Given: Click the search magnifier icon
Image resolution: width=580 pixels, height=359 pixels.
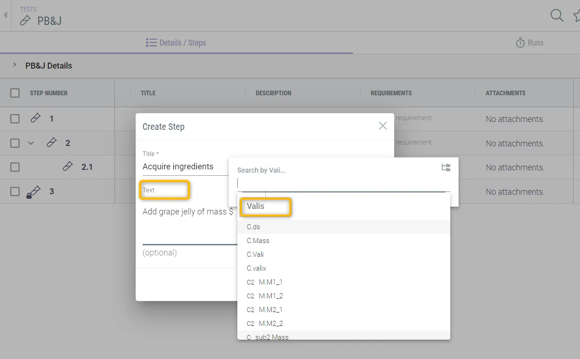Looking at the screenshot, I should (557, 16).
